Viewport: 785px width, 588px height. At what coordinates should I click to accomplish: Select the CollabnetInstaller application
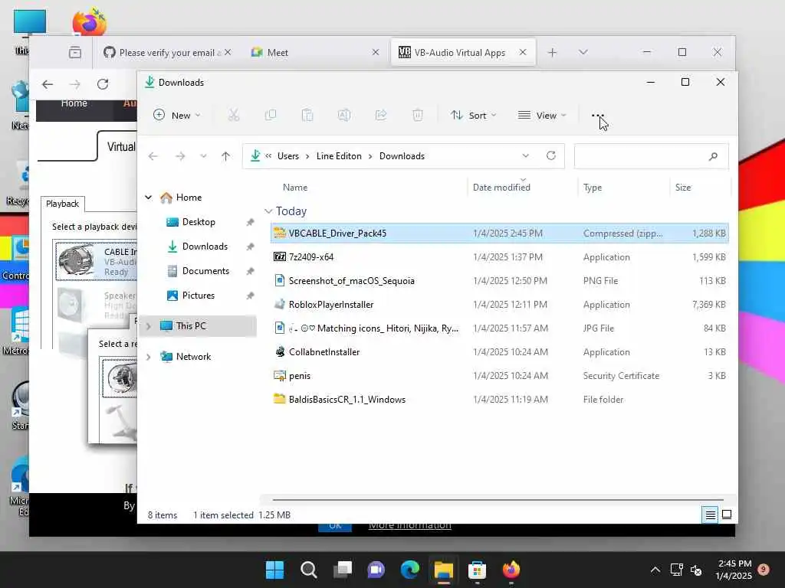click(x=499, y=352)
